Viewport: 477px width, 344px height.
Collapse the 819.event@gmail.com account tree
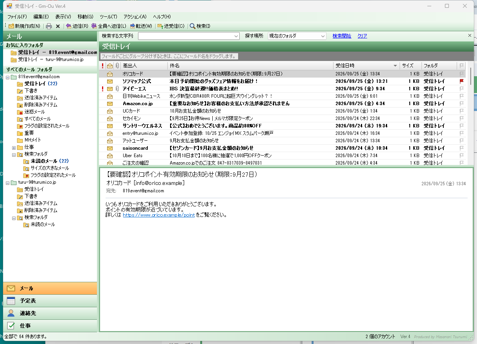coord(7,77)
